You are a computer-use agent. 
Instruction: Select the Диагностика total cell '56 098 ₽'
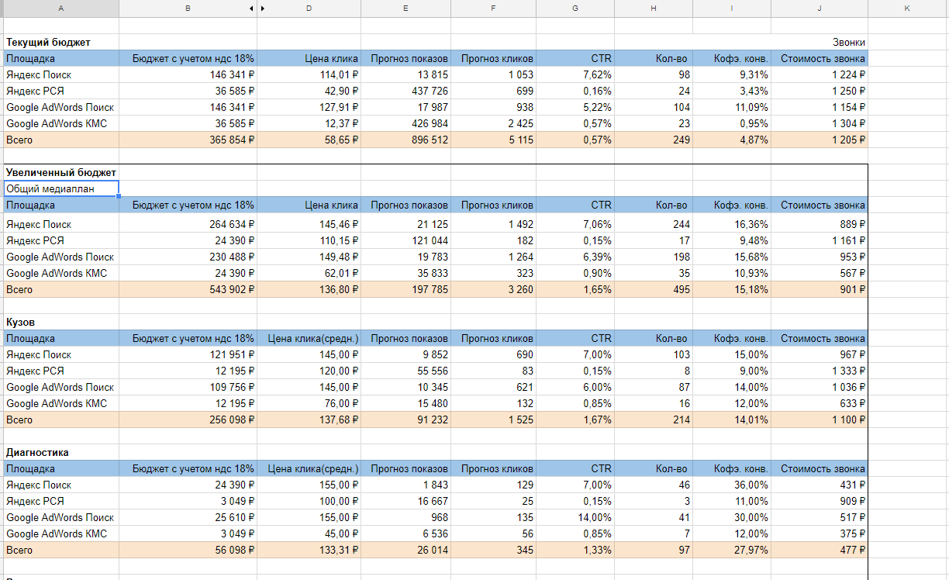click(188, 550)
